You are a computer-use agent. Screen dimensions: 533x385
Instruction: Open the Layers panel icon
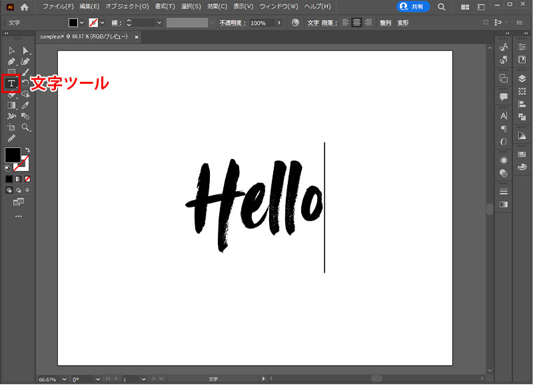522,78
